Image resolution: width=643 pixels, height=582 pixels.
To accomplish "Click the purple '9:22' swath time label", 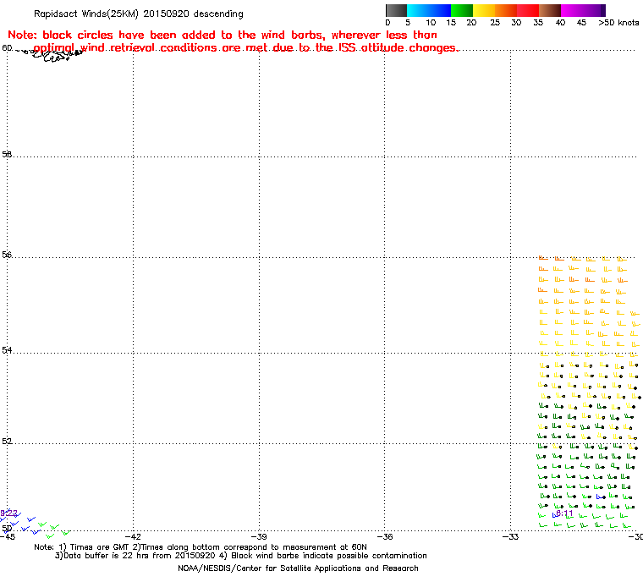I will tap(8, 513).
